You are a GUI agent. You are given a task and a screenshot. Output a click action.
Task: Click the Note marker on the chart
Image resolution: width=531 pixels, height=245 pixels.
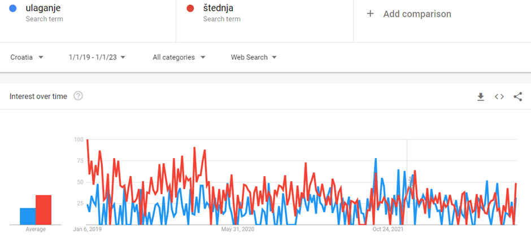point(411,182)
